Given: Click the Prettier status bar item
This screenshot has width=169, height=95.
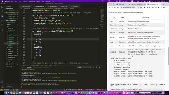Looking at the screenshot, I should tap(98, 90).
